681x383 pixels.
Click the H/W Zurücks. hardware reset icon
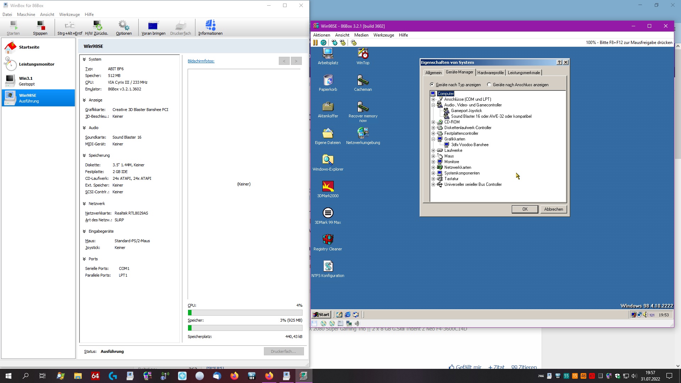pyautogui.click(x=96, y=28)
